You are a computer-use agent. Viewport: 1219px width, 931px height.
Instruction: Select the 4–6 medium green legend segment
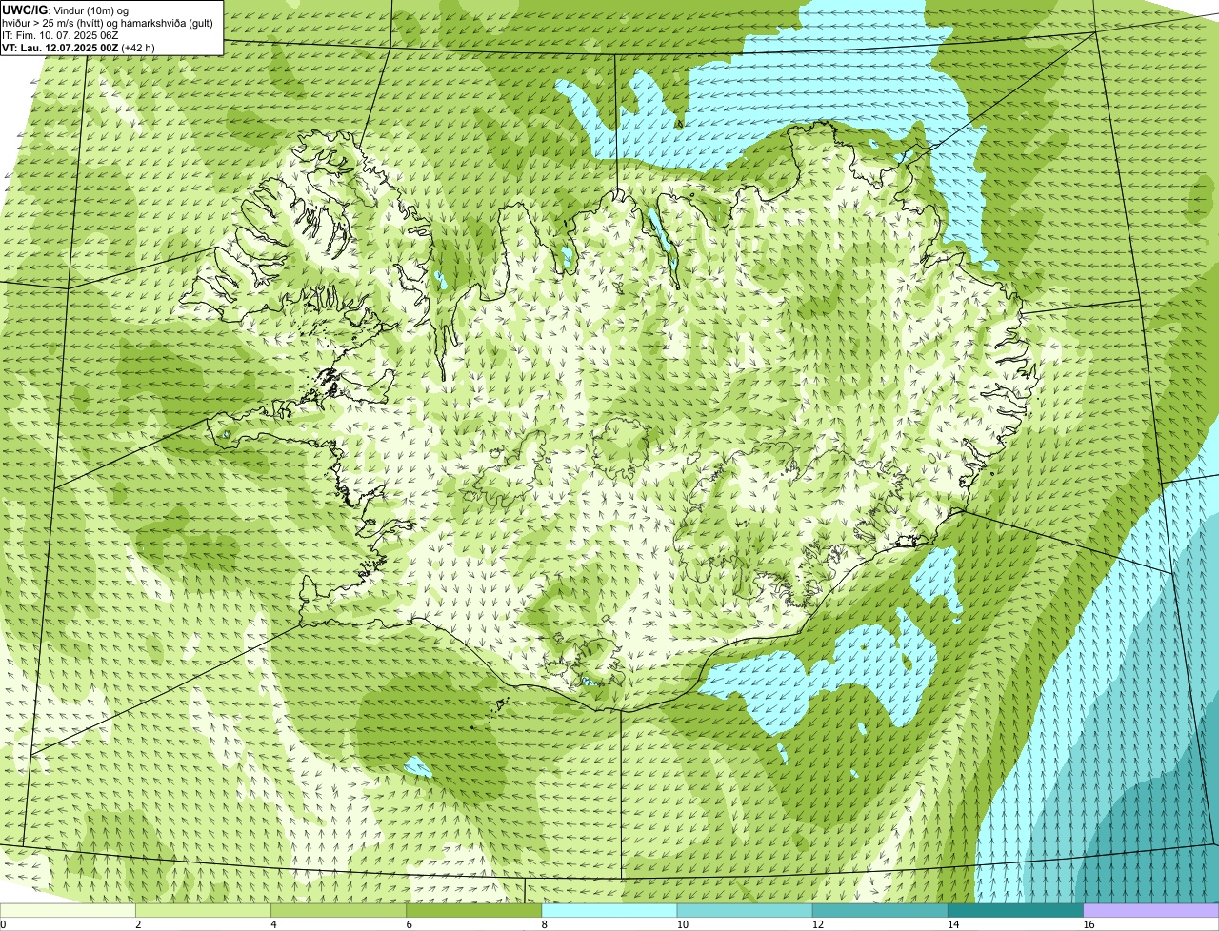coord(338,911)
